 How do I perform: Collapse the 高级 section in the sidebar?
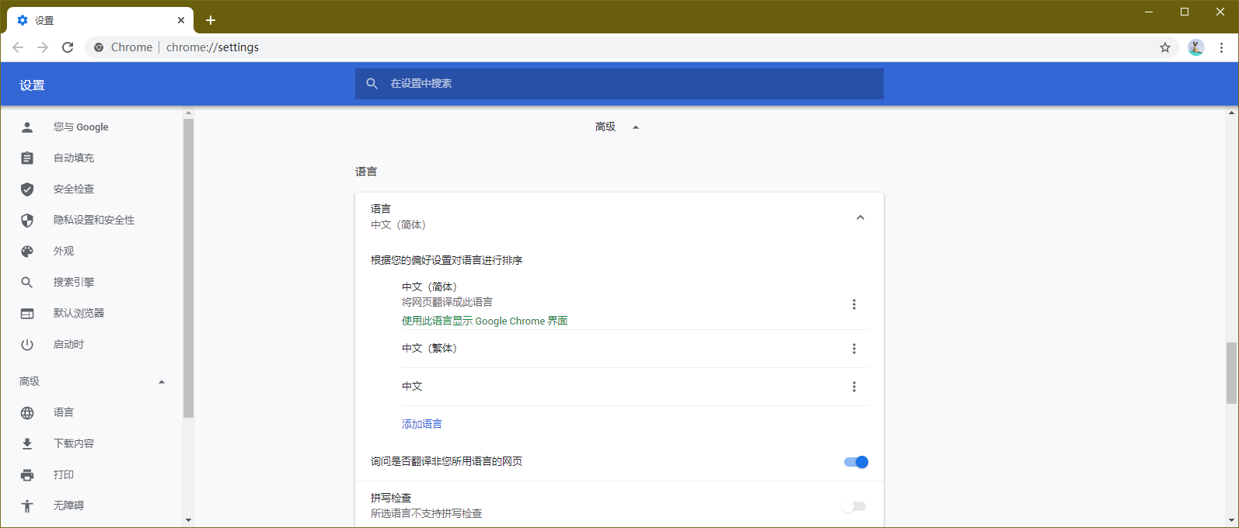click(162, 382)
